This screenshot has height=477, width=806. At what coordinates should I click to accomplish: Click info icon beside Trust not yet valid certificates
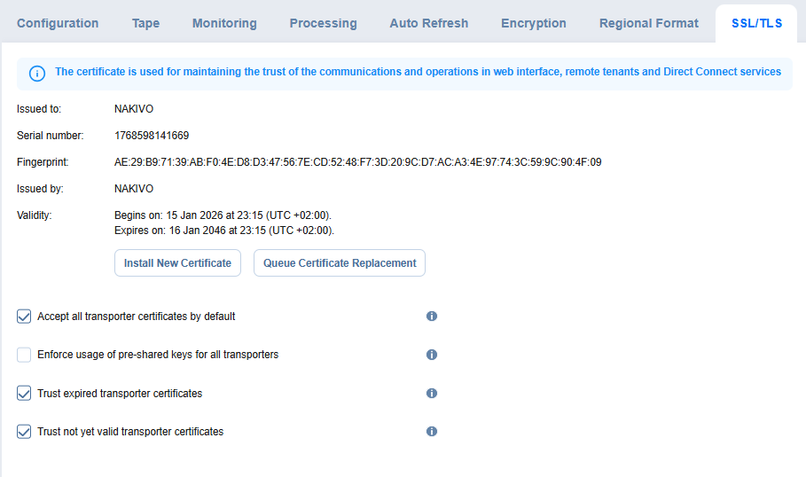(432, 432)
